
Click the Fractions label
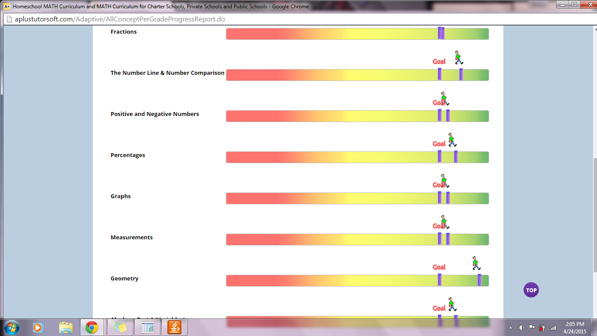tap(124, 32)
